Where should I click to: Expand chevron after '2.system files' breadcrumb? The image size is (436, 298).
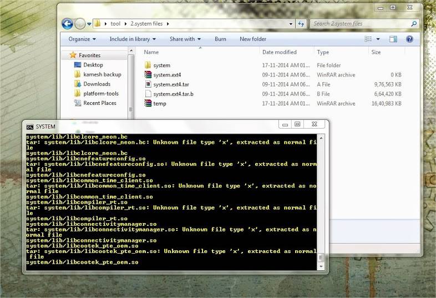168,24
